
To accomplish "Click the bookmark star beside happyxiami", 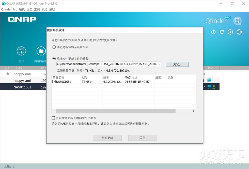I will [x=8, y=74].
